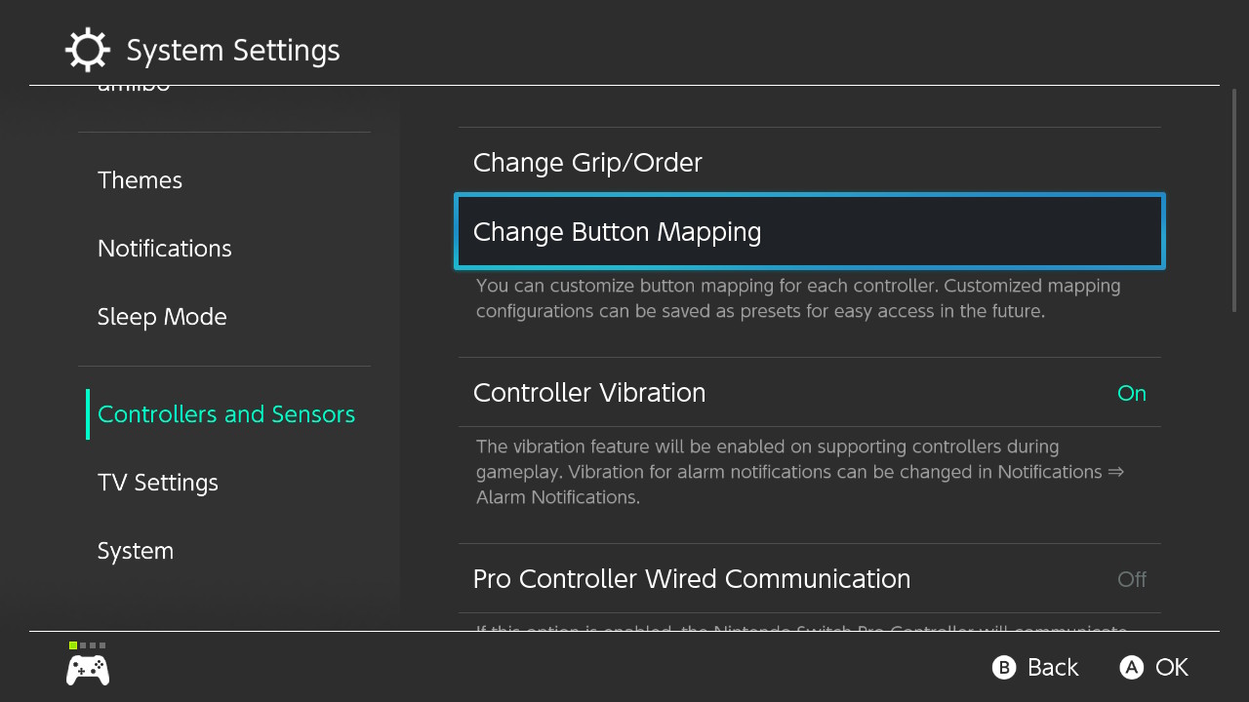Open Change Button Mapping option
The width and height of the screenshot is (1249, 702).
point(810,231)
